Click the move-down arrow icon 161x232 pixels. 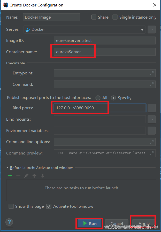43,176
